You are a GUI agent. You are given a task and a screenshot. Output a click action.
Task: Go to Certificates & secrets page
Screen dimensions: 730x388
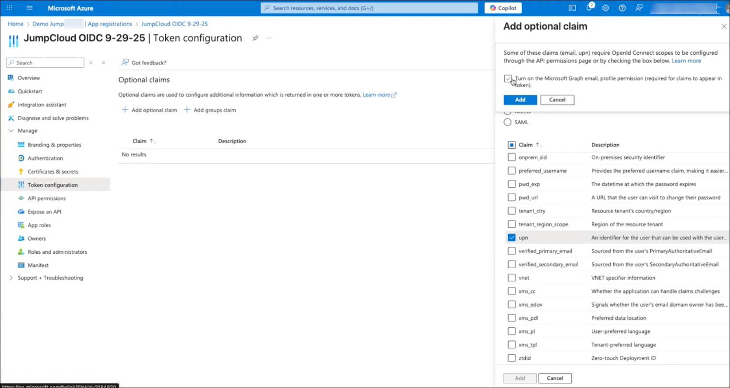point(53,171)
